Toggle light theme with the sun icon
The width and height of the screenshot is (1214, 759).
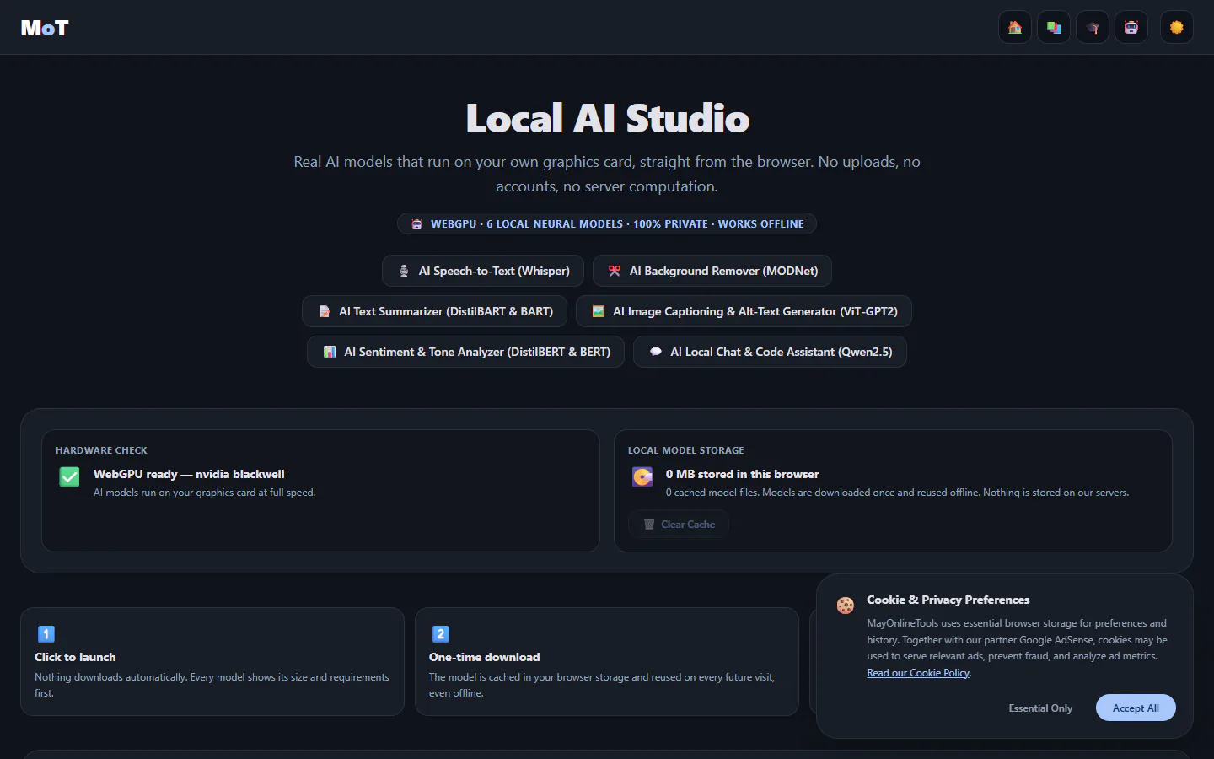click(1177, 28)
